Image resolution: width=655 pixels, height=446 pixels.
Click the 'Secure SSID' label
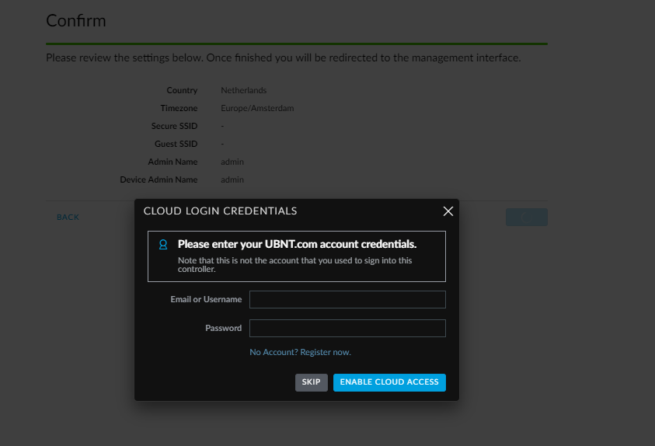click(x=174, y=126)
